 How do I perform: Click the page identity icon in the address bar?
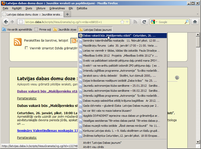(21, 22)
